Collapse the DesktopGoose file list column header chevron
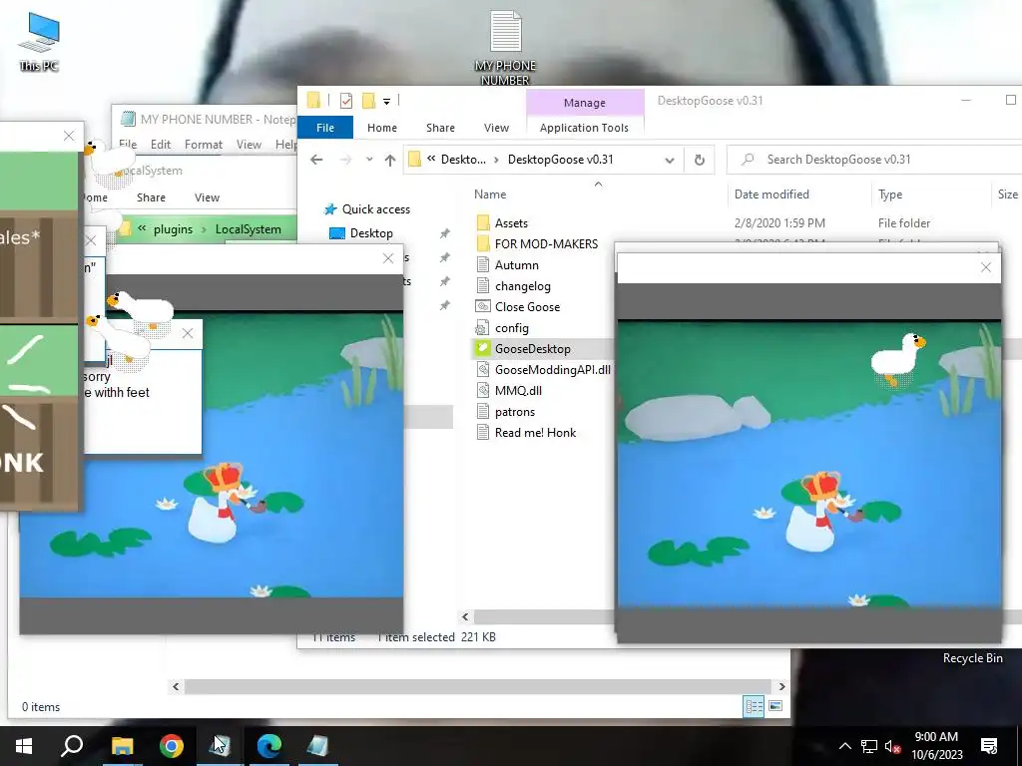1022x766 pixels. [598, 185]
